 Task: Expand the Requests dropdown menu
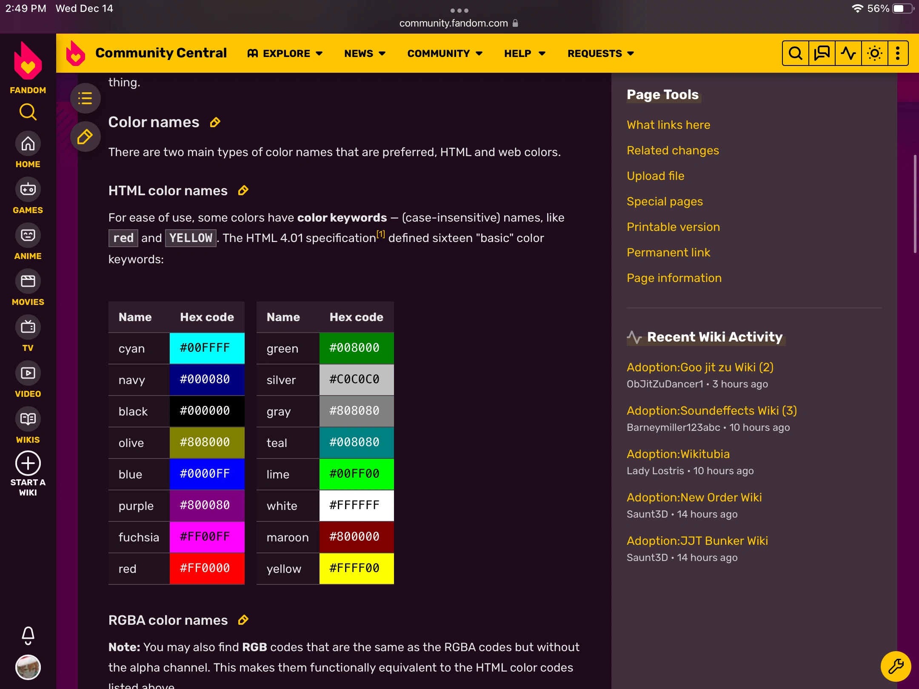[x=600, y=53]
